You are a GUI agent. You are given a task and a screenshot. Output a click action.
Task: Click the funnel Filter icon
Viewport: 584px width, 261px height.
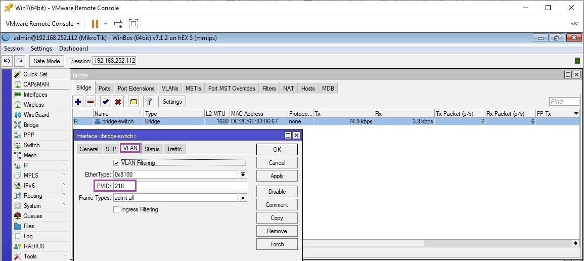point(149,102)
